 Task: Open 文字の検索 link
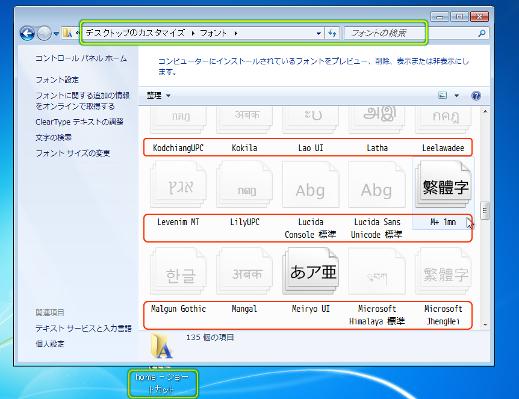click(x=54, y=138)
